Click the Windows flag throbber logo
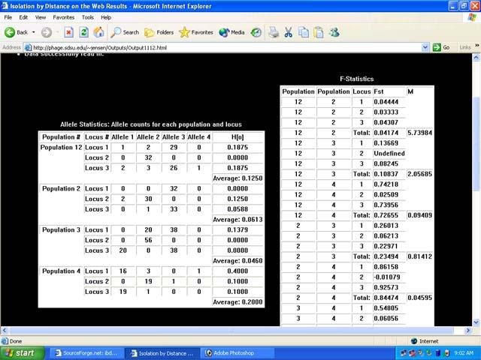The width and height of the screenshot is (481, 360). pyautogui.click(x=472, y=17)
